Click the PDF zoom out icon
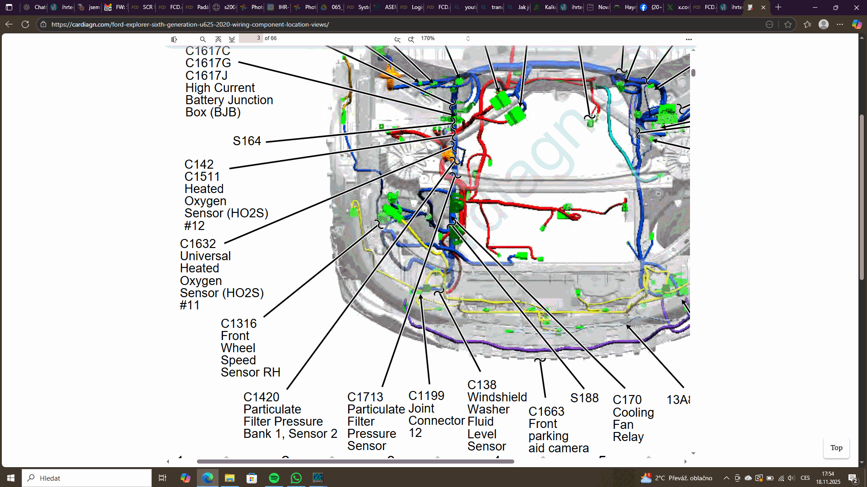This screenshot has height=487, width=867. click(x=397, y=39)
